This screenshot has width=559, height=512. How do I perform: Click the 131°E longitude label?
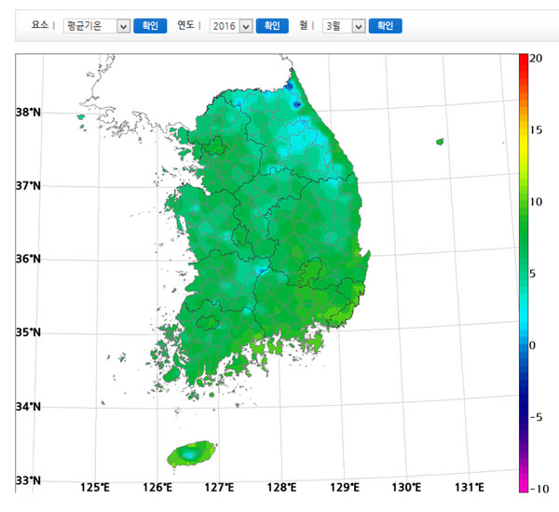pyautogui.click(x=469, y=488)
